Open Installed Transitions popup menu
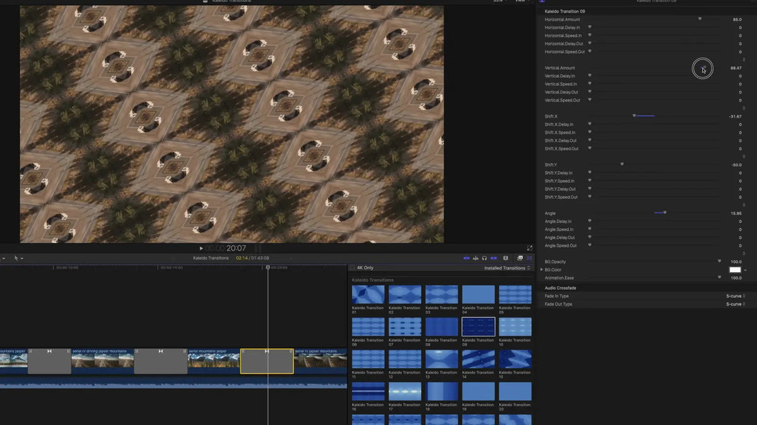 [x=507, y=268]
